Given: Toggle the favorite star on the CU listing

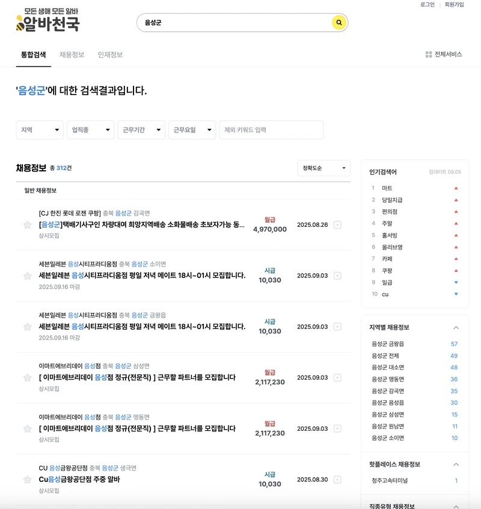Looking at the screenshot, I should (x=27, y=480).
